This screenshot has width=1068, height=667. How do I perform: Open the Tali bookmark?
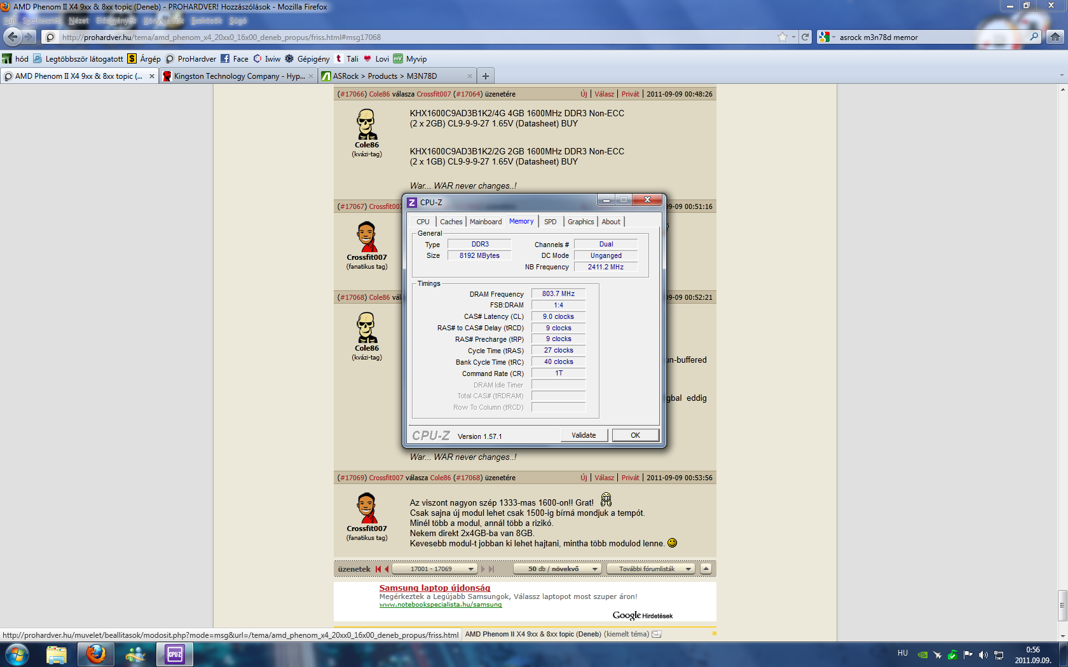click(x=346, y=58)
